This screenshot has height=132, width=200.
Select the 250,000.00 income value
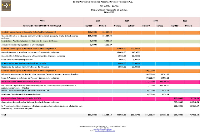(x=178, y=106)
